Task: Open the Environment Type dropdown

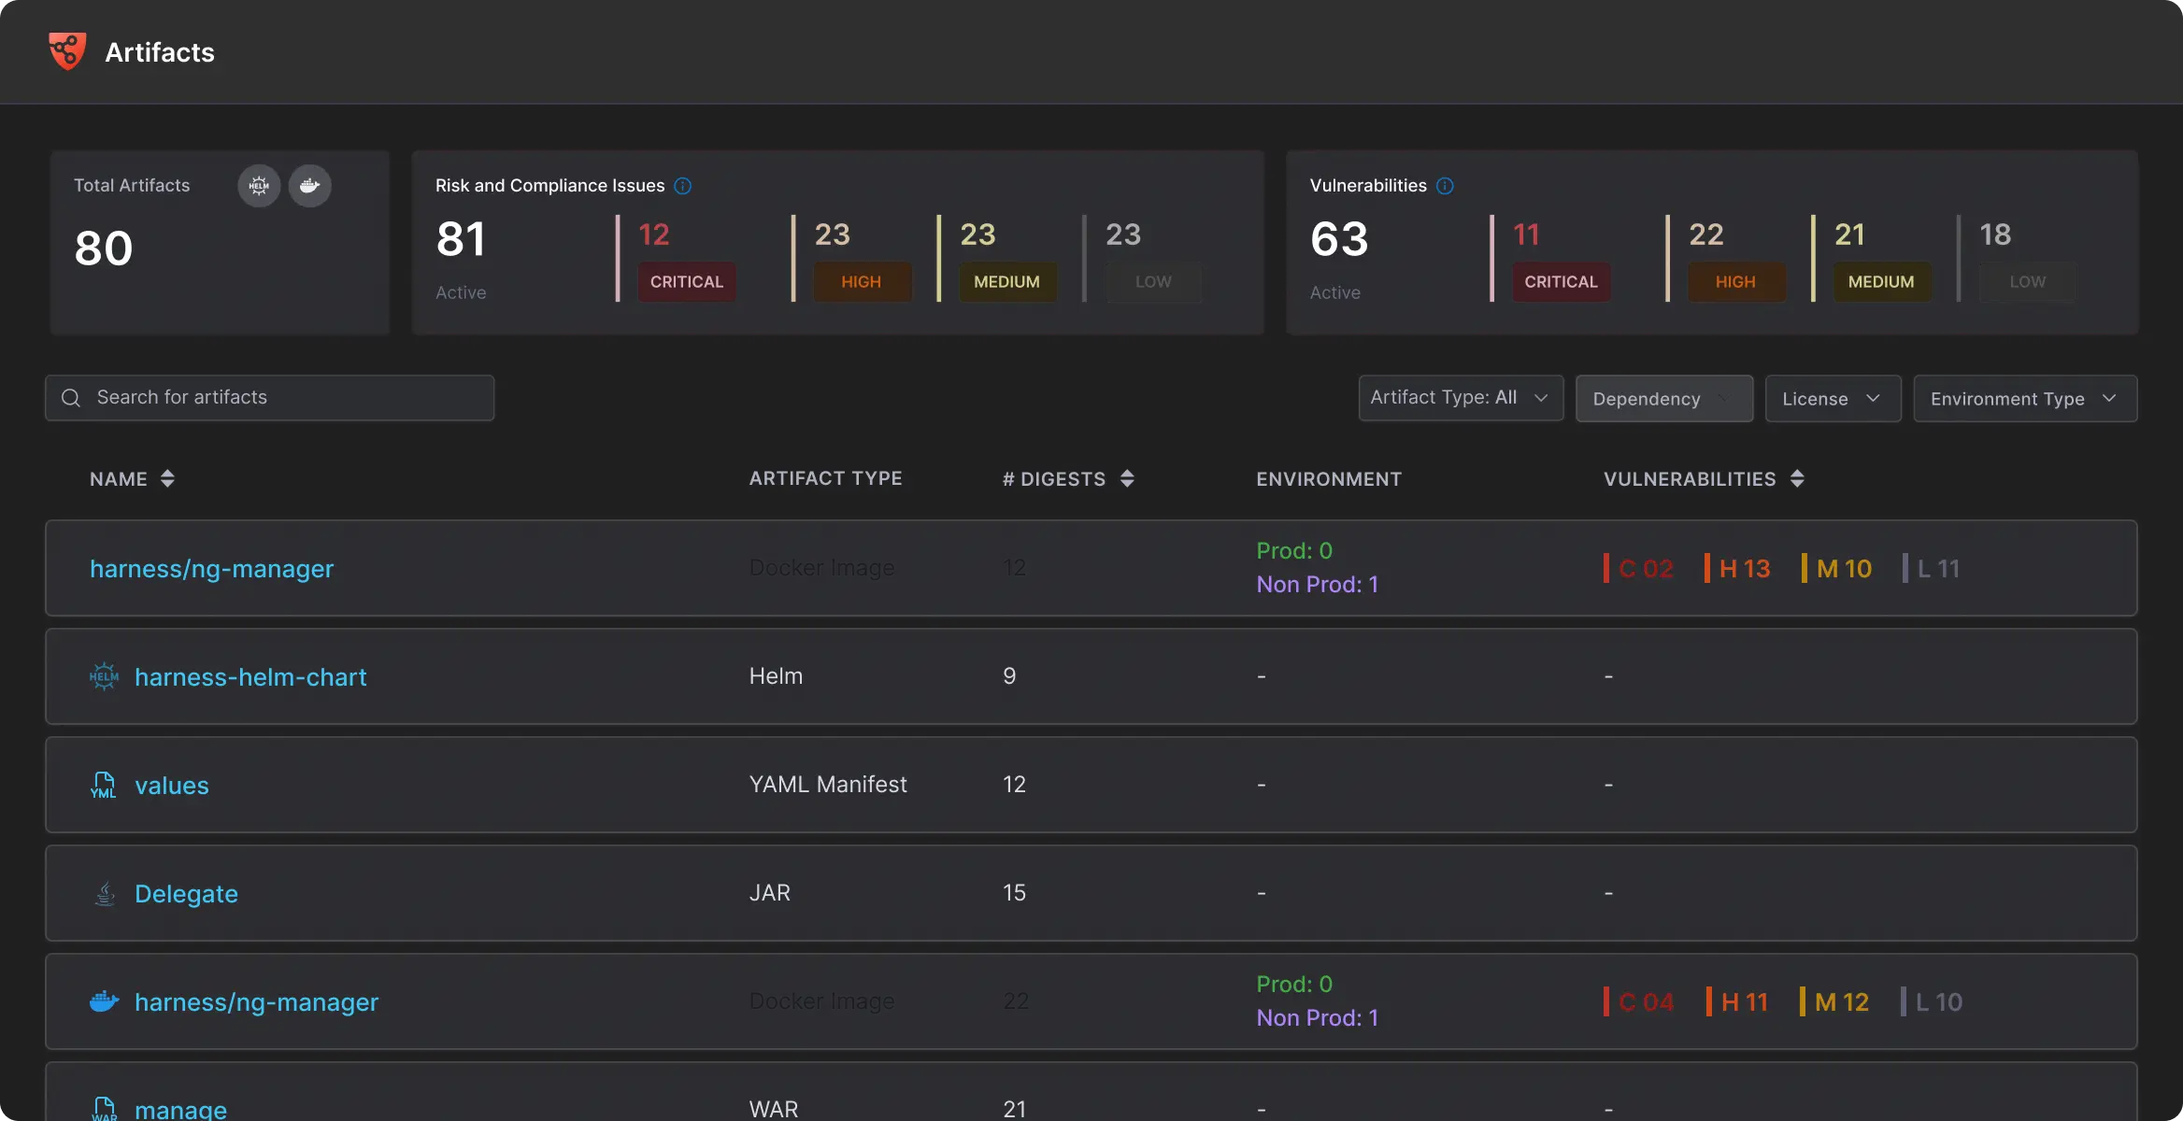Action: tap(2025, 399)
